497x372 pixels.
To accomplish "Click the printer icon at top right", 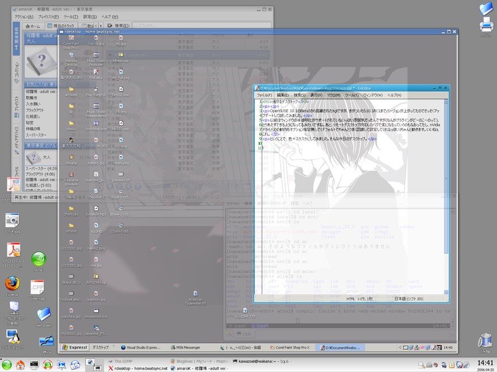I will (x=485, y=25).
